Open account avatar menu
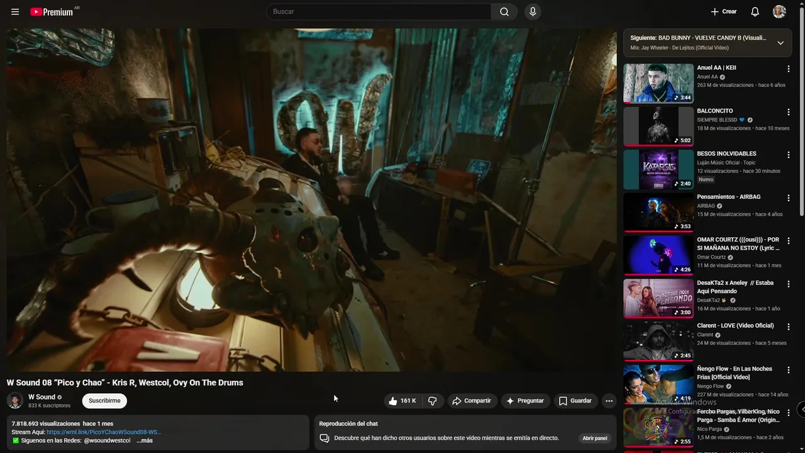The image size is (805, 453). [779, 12]
